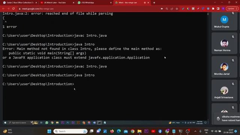Open the Mail app from the taskbar
Viewport: 240px width, 135px height.
click(126, 131)
